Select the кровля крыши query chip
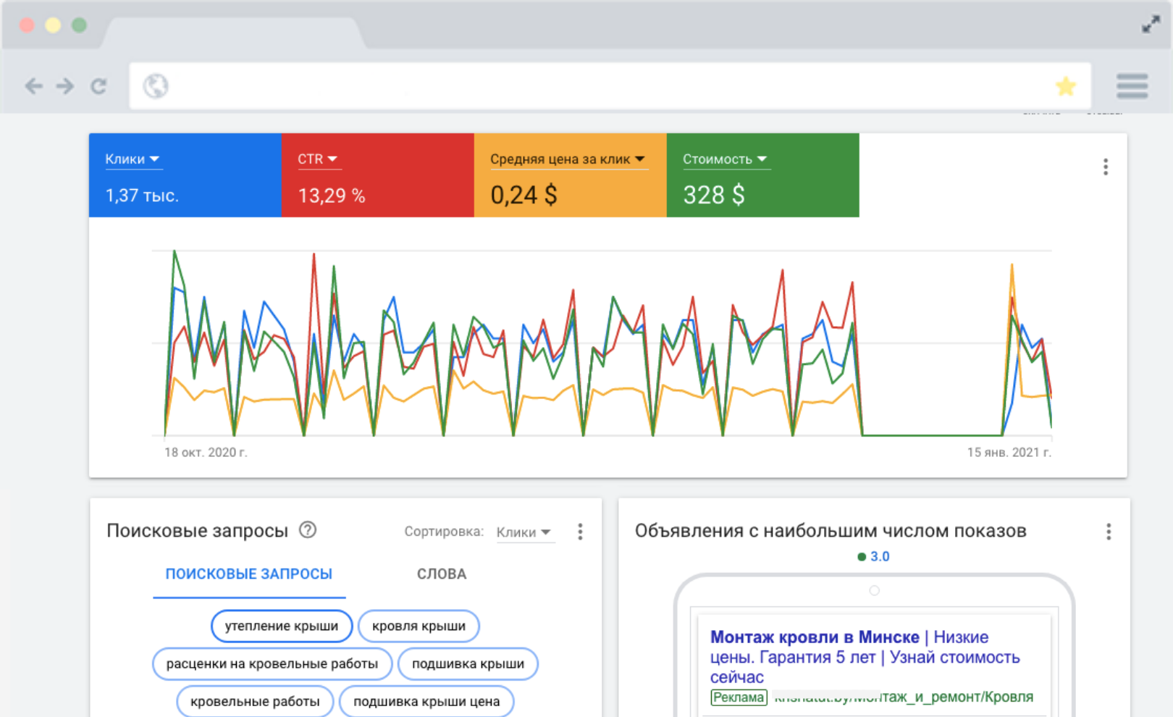Screen dimensions: 1173x717 click(419, 626)
